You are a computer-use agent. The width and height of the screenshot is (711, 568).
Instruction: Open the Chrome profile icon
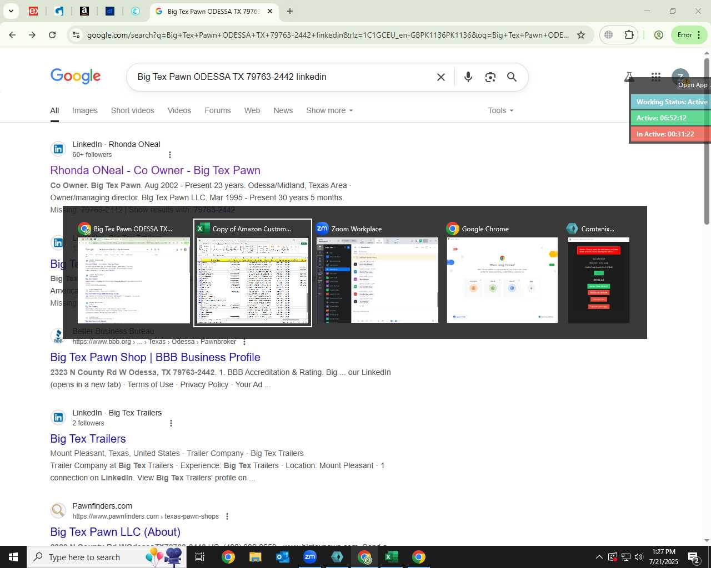659,35
